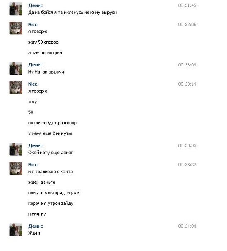227x251 pixels.
Task: Click the 00:24:04 timestamp
Action: [187, 226]
